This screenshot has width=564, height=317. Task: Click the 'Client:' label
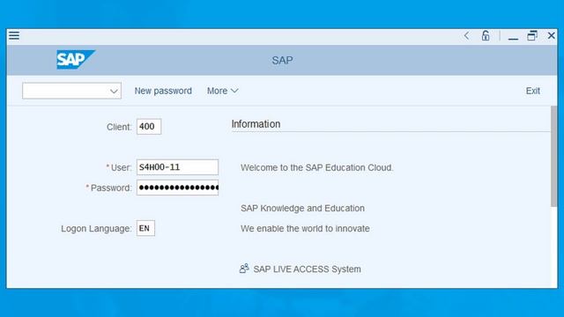click(119, 127)
